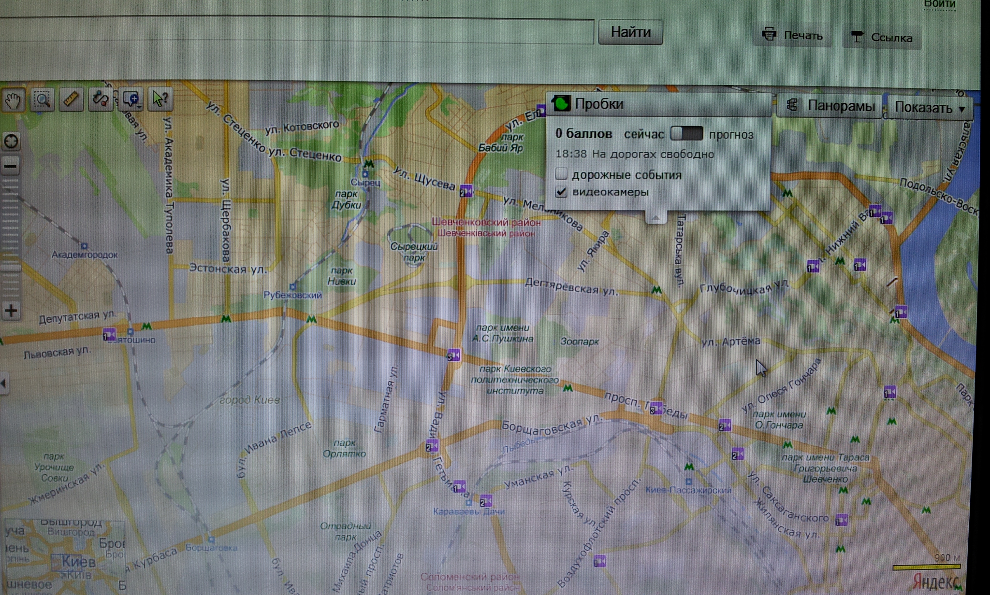Zoom in with the plus button
Image resolution: width=990 pixels, height=595 pixels.
click(11, 311)
